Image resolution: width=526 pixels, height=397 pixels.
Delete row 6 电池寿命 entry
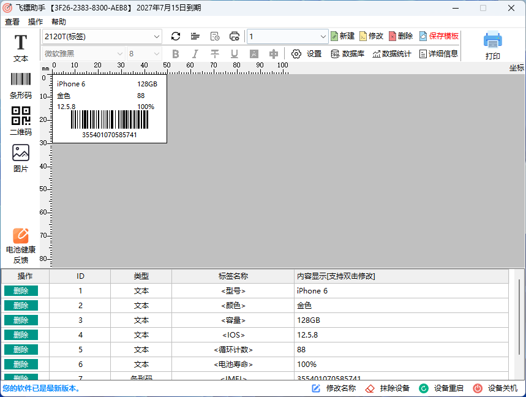point(21,365)
